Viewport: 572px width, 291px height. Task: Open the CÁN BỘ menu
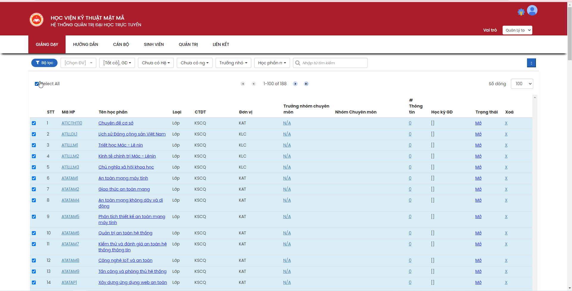121,44
